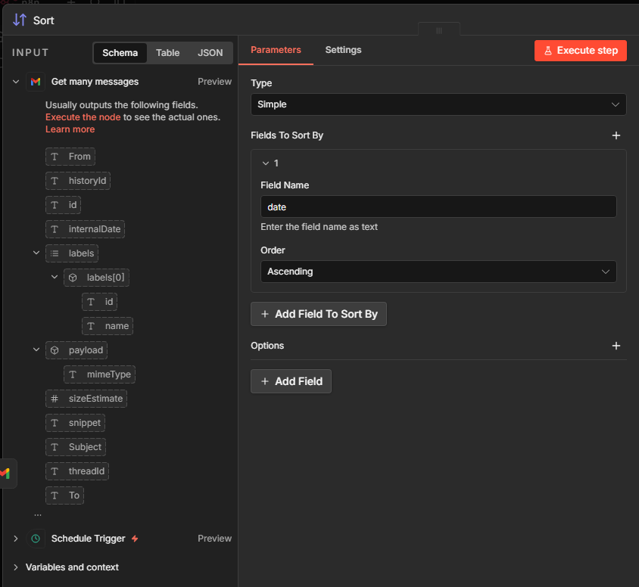The width and height of the screenshot is (639, 587).
Task: Click the Execute the node link
Action: [83, 117]
